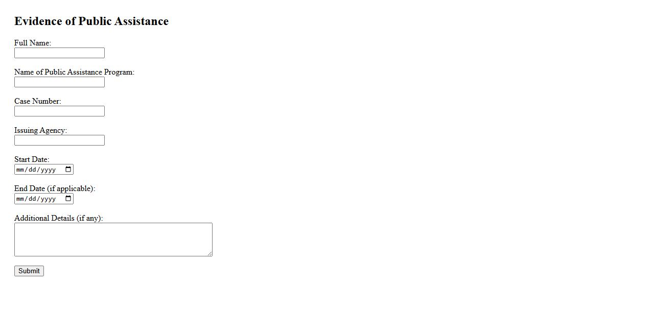653x332 pixels.
Task: Select the month segment of End Date
Action: pyautogui.click(x=20, y=199)
